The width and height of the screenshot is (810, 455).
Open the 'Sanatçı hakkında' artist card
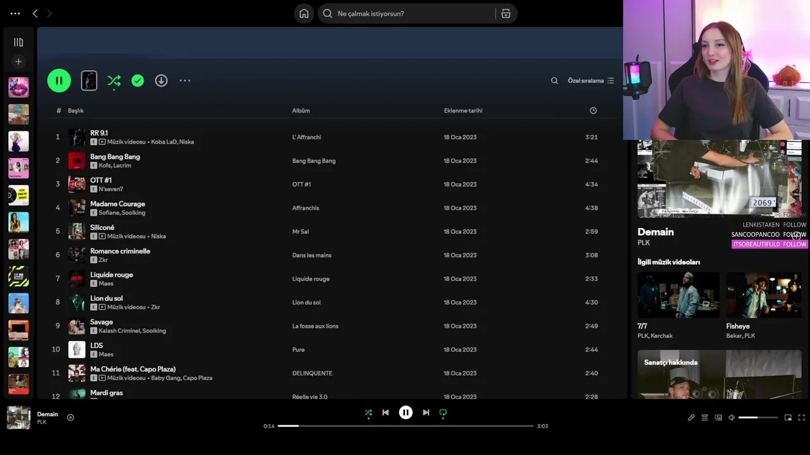point(720,374)
